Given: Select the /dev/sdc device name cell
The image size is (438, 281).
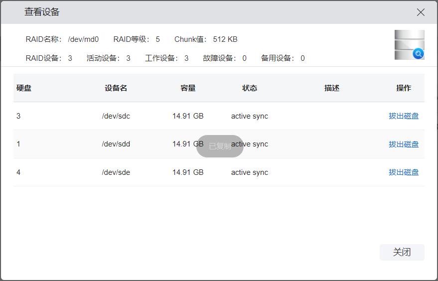Looking at the screenshot, I should click(116, 116).
